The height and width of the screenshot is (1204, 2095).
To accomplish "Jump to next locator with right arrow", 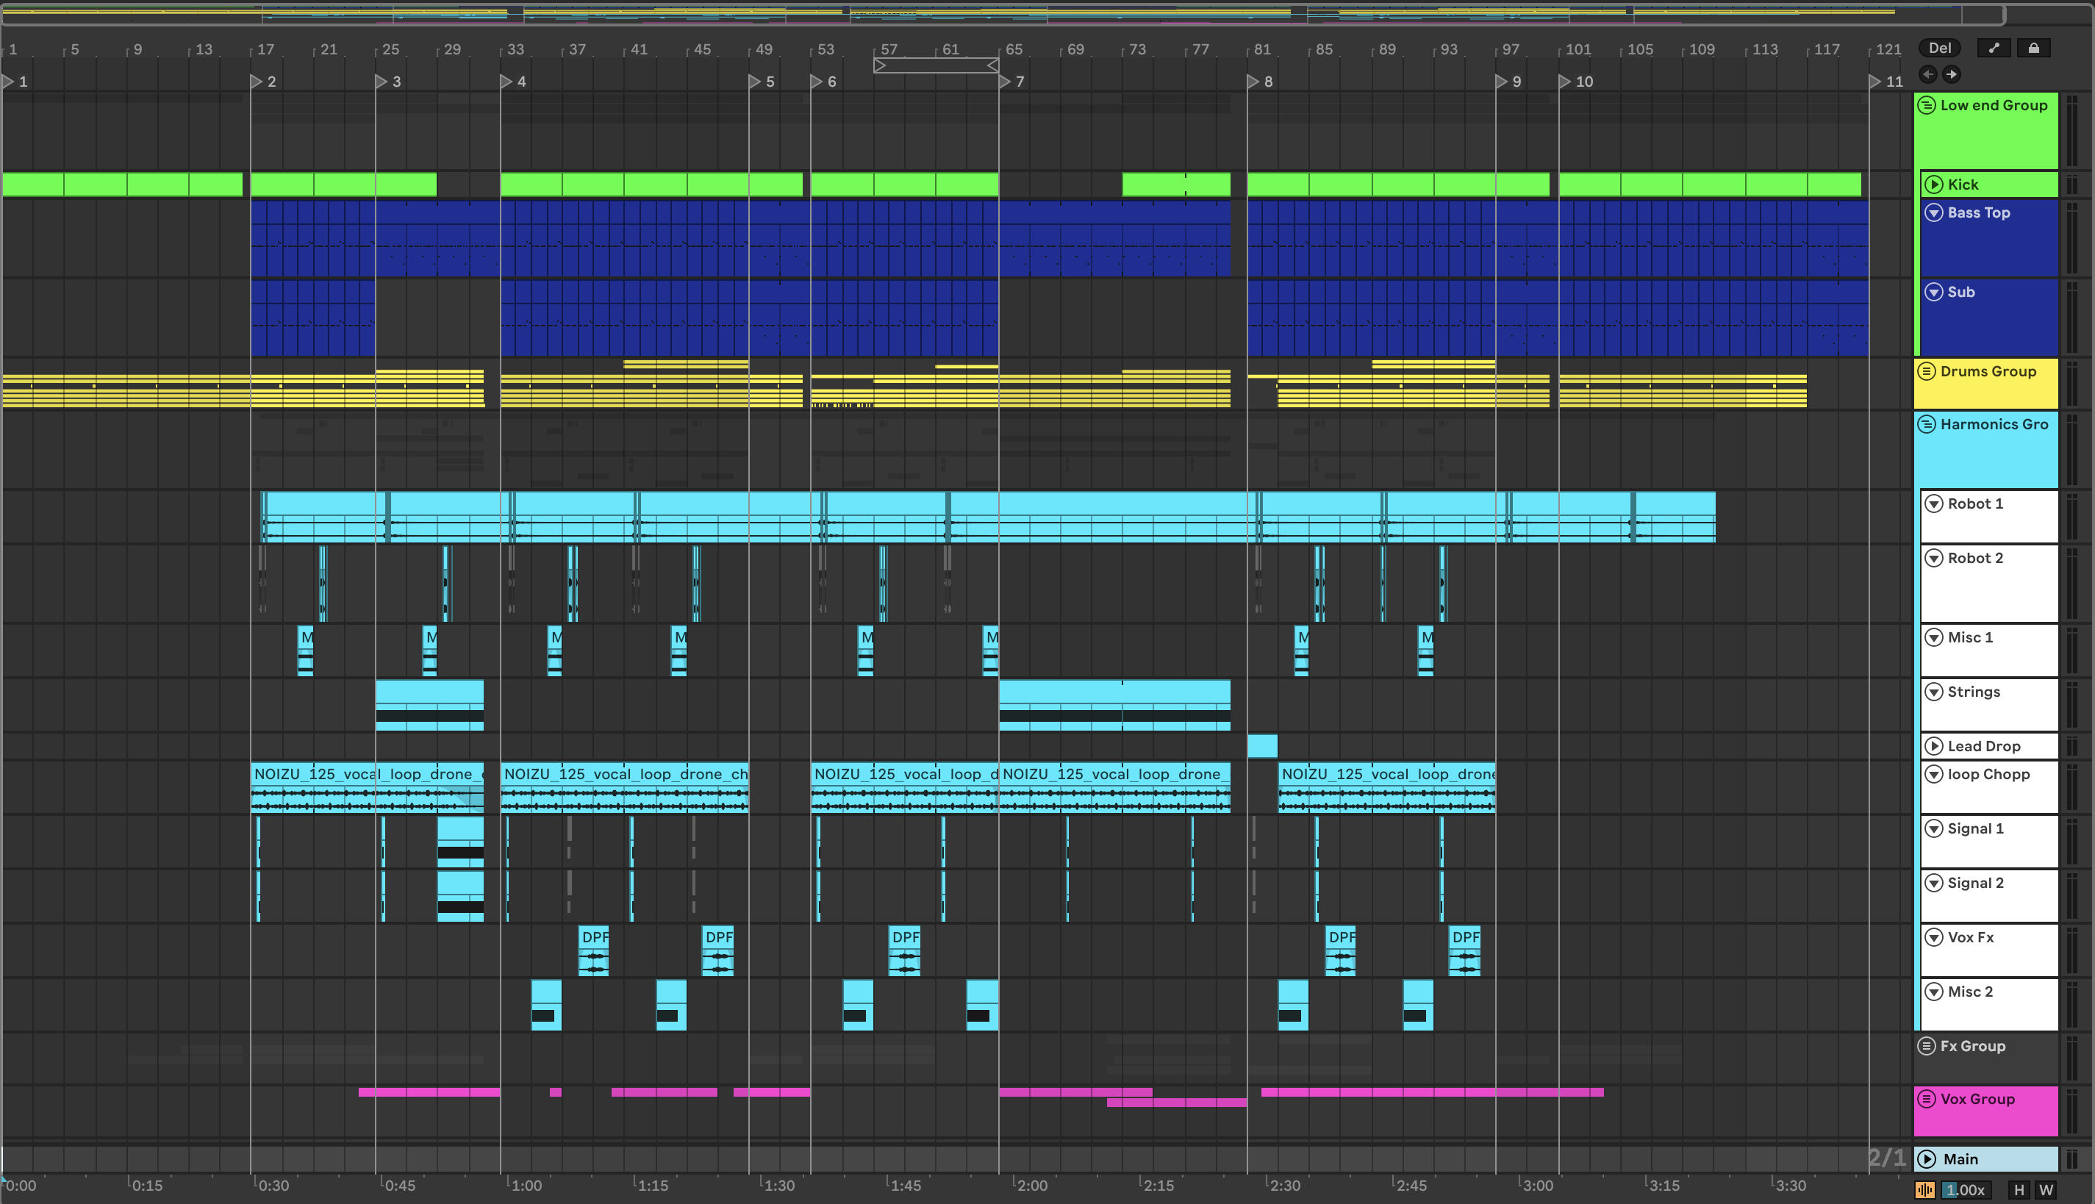I will tap(1951, 74).
